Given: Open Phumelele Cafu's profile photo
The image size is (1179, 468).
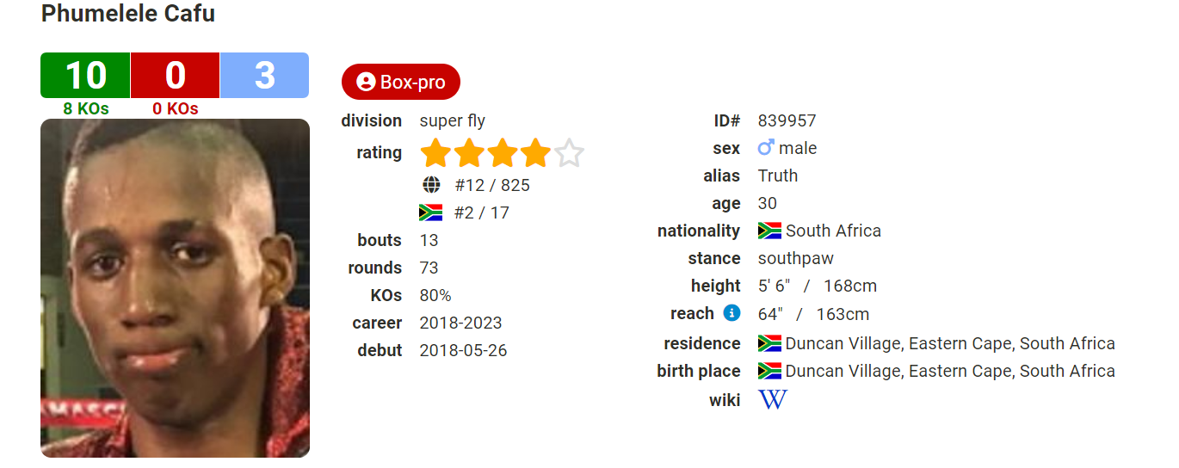Looking at the screenshot, I should 175,288.
